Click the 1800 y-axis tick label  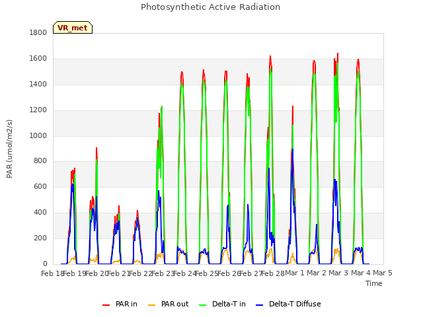point(38,32)
